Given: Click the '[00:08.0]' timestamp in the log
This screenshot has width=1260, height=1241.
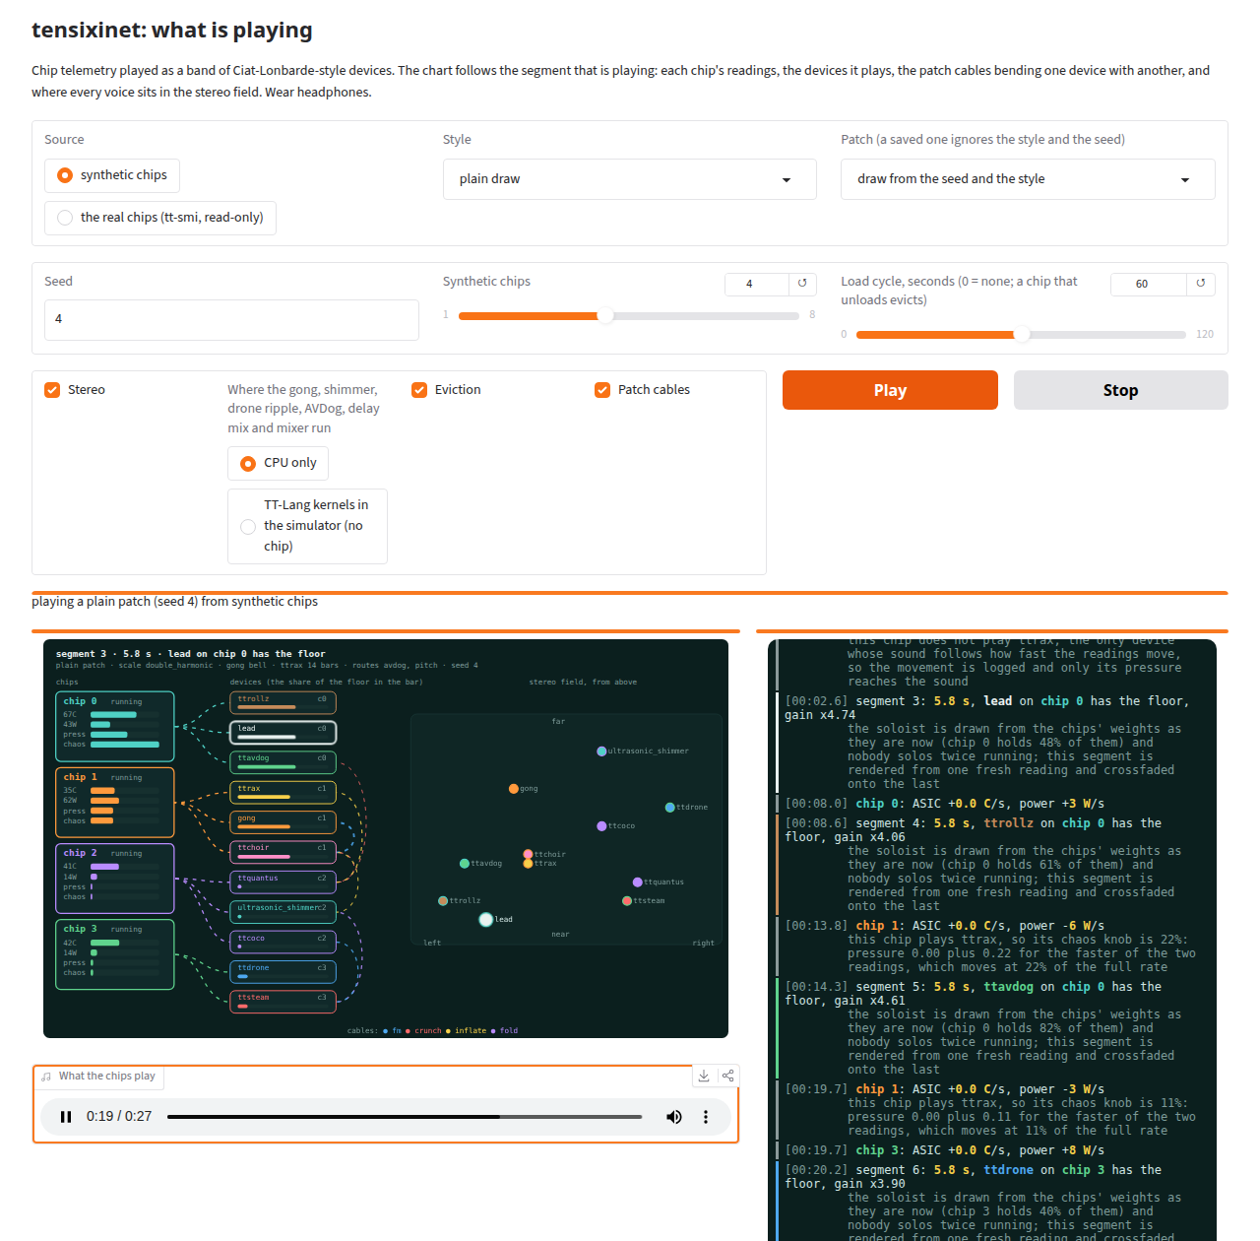Looking at the screenshot, I should pos(816,804).
